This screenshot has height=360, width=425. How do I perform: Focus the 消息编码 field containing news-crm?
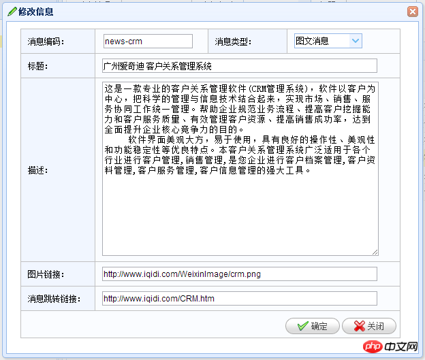pos(148,42)
